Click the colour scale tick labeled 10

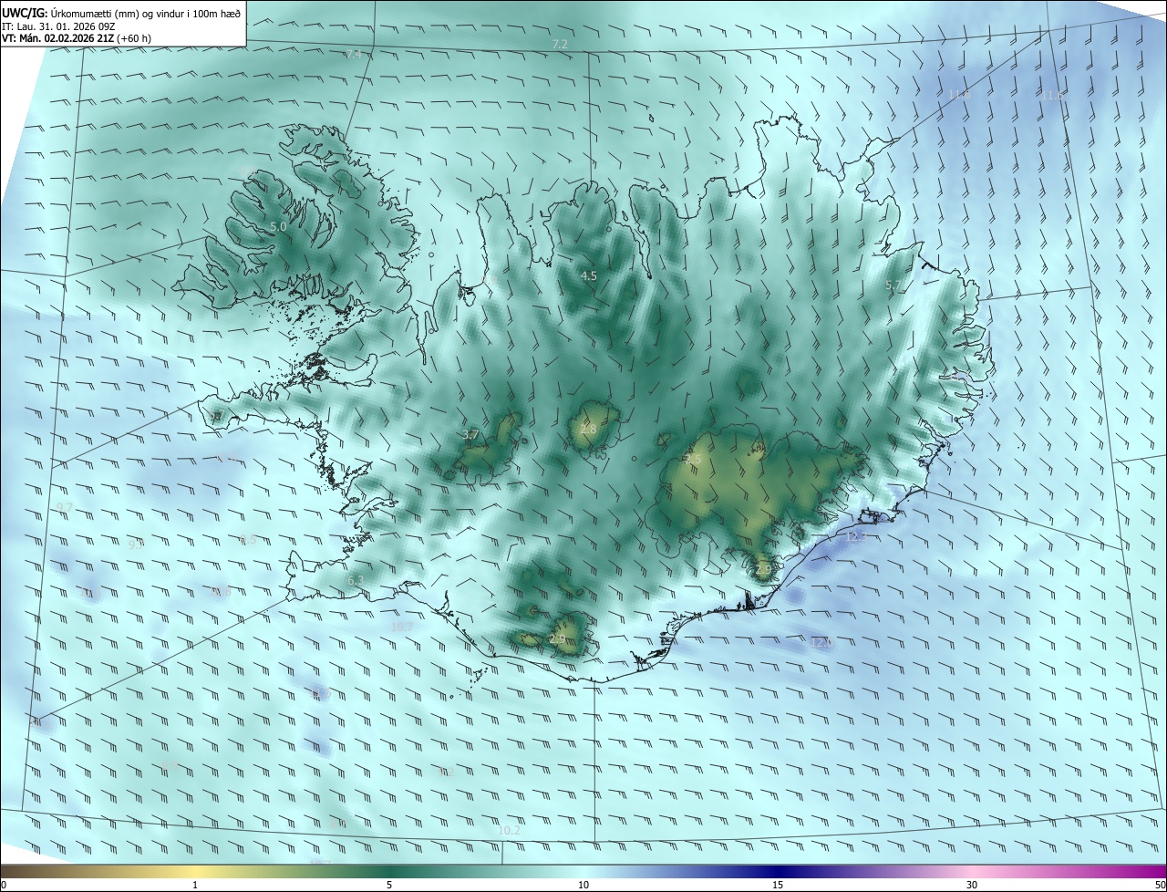point(583,885)
